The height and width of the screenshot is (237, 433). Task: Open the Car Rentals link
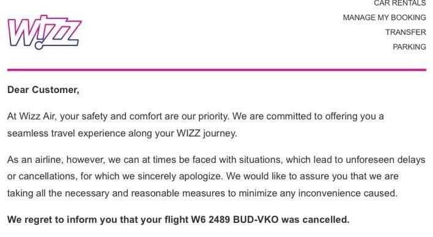(400, 3)
